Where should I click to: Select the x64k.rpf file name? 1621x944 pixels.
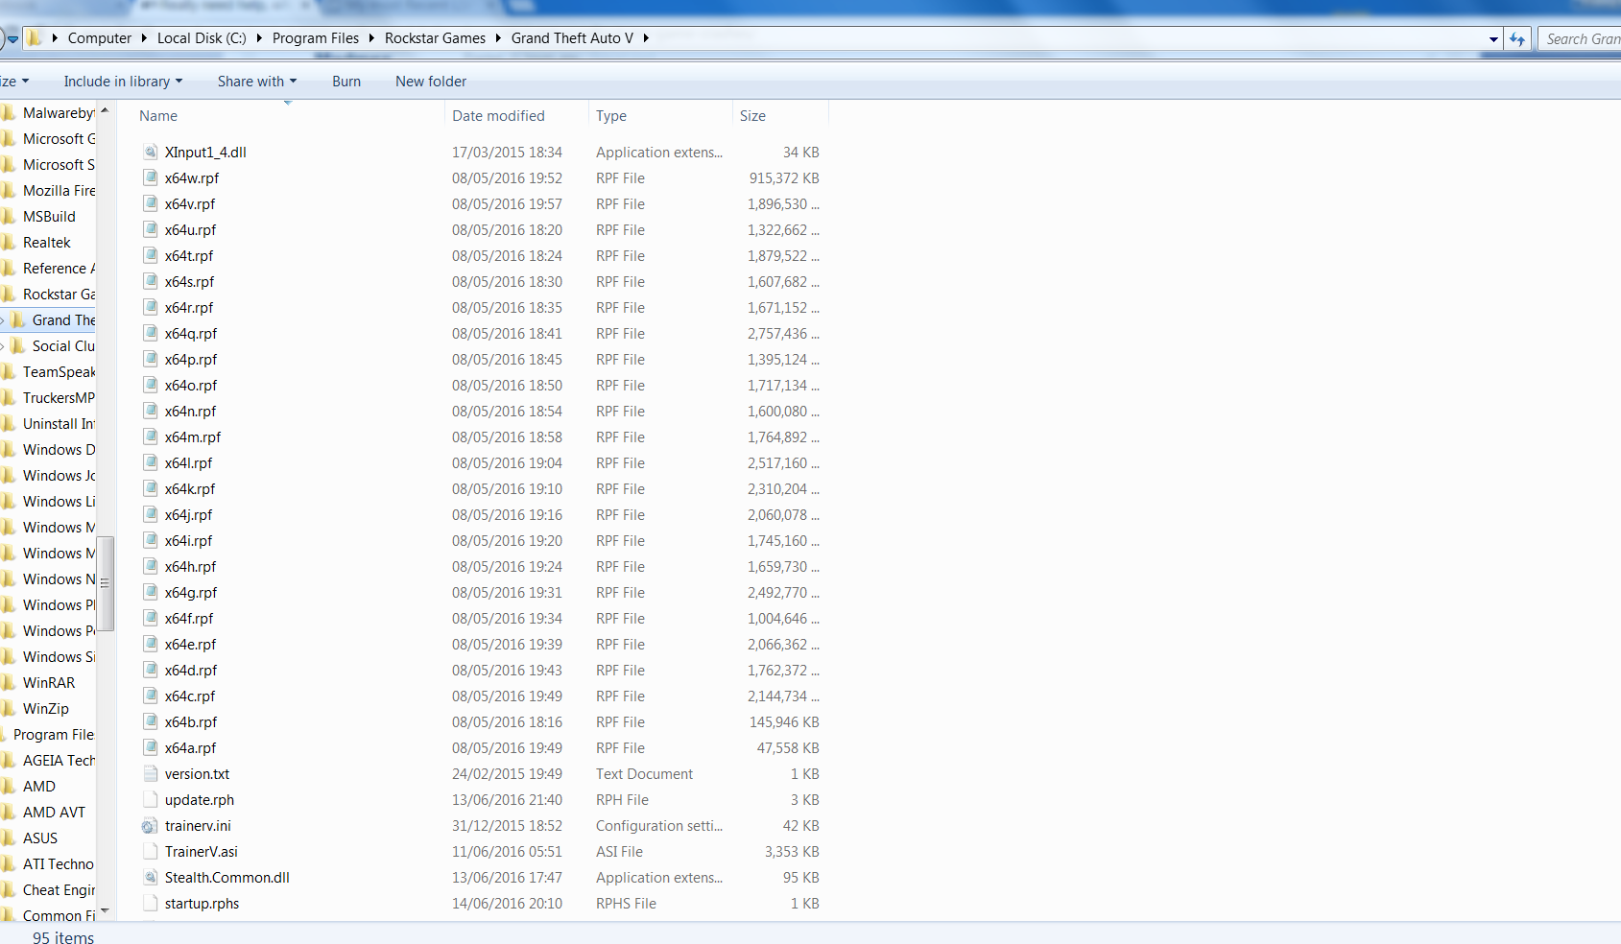[190, 489]
